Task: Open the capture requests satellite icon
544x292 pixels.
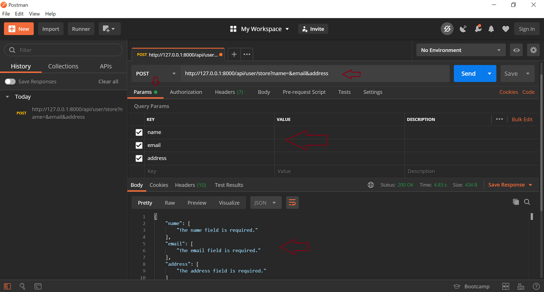Action: click(463, 29)
